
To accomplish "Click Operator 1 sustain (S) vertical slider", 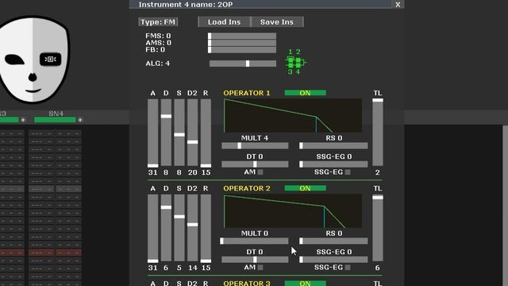I will click(x=179, y=133).
